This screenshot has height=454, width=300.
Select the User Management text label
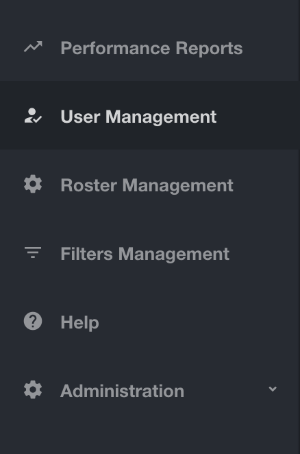[x=138, y=117]
